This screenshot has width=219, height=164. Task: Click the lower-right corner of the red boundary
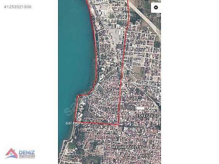[x=118, y=124]
